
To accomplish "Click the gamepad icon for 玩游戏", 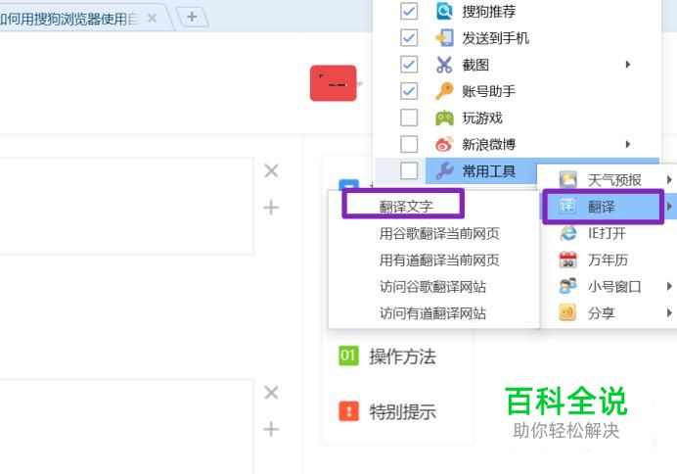I will click(444, 118).
